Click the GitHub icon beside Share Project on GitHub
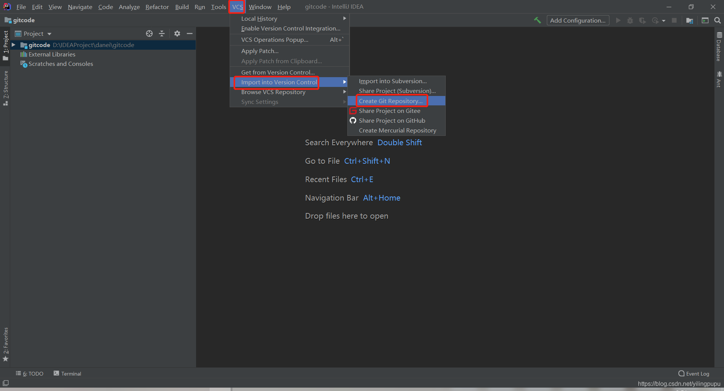The width and height of the screenshot is (724, 391). pos(353,120)
